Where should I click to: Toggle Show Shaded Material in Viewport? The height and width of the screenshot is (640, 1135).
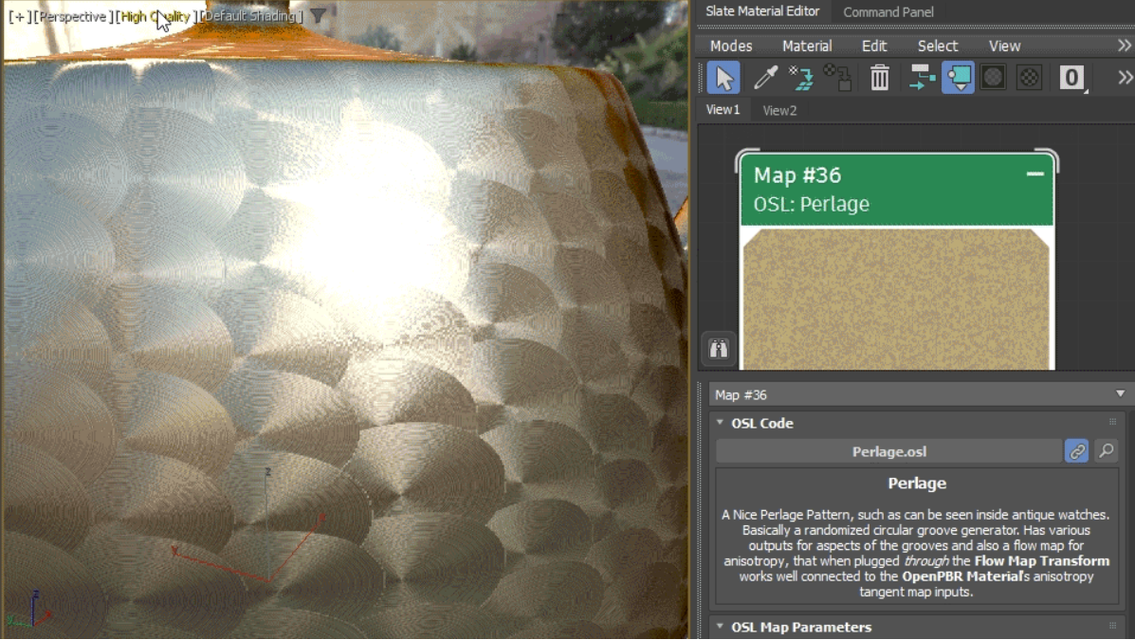pos(958,78)
